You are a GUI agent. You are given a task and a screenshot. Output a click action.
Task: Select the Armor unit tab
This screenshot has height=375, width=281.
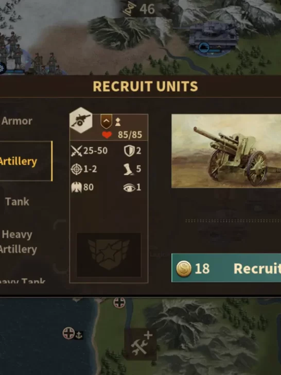coord(16,121)
